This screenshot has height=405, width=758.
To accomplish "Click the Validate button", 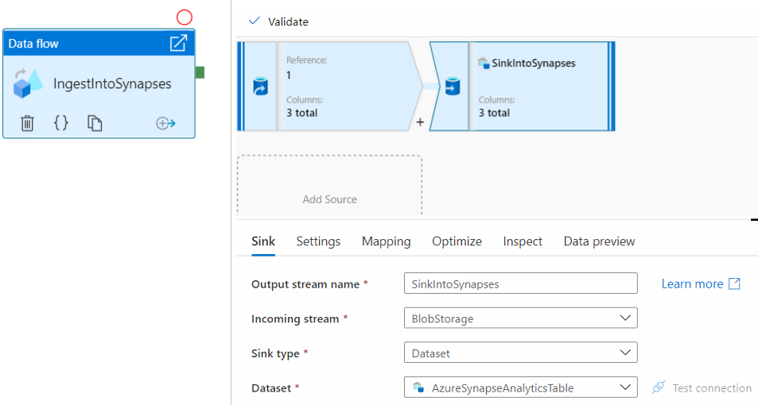I will [279, 21].
